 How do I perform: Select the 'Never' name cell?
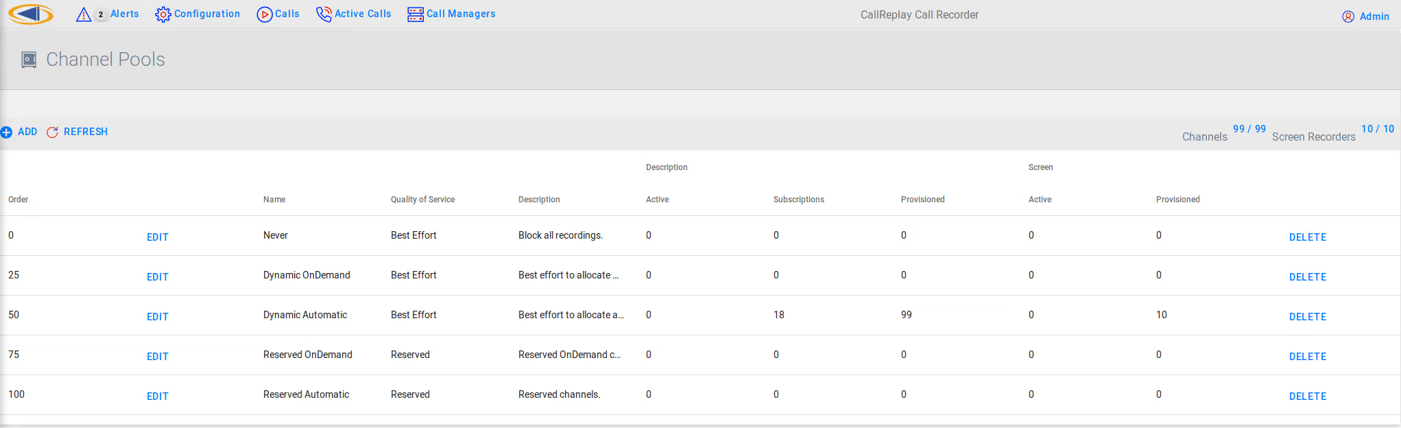[x=276, y=235]
